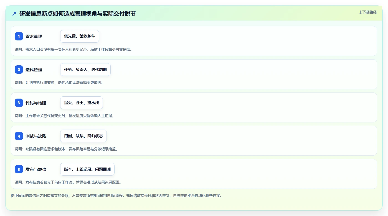This screenshot has width=388, height=216.
Task: Click the 发布与复盘 step title
Action: 36,169
